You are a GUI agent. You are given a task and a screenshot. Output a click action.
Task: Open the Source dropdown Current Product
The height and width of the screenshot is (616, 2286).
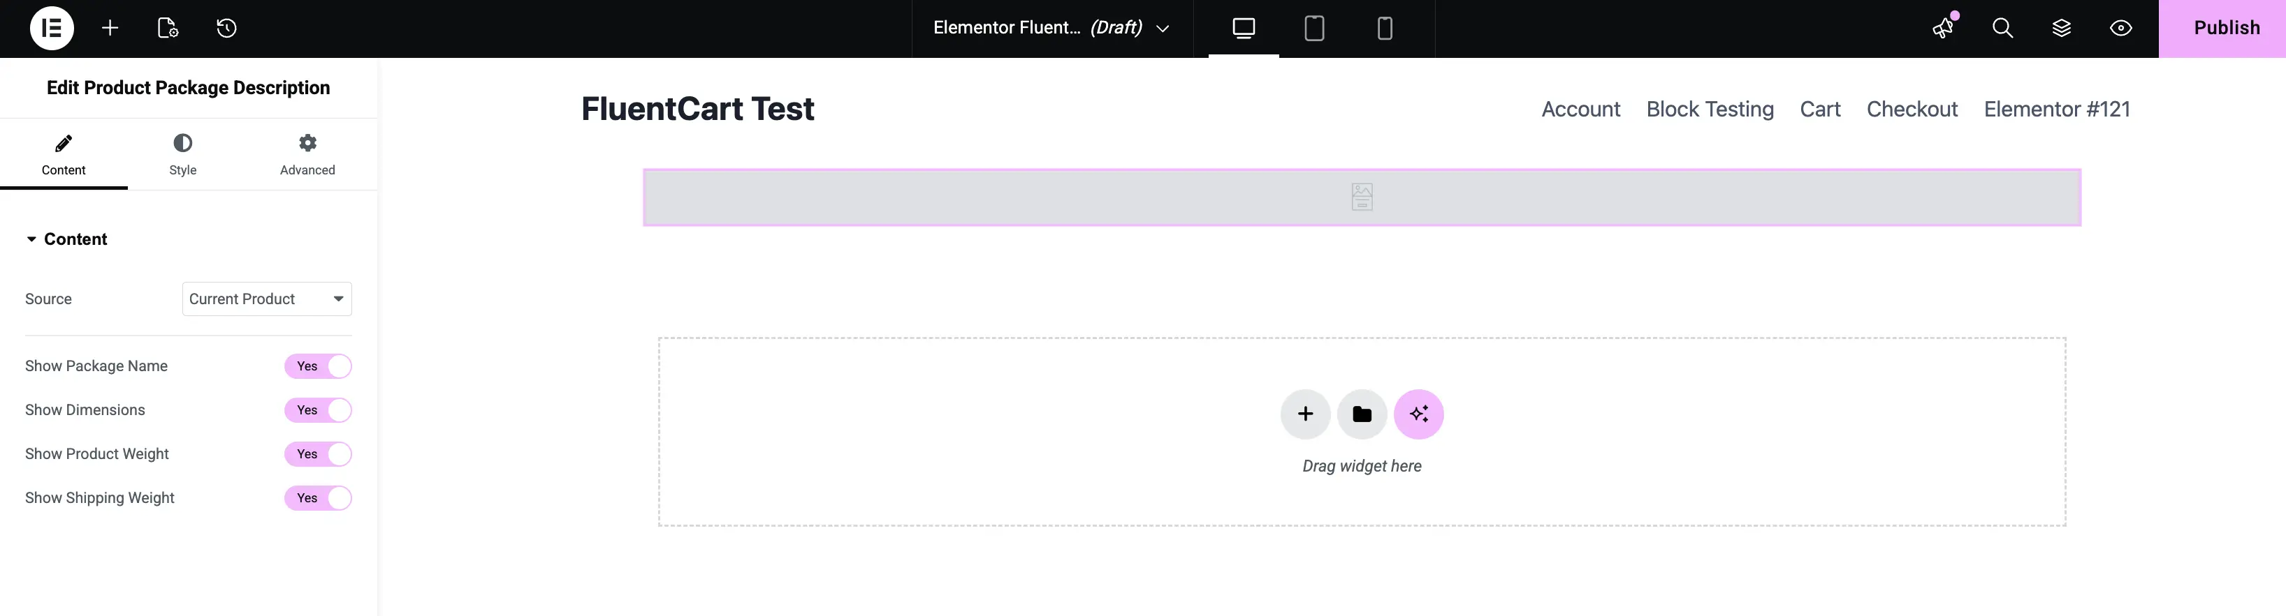pos(267,299)
